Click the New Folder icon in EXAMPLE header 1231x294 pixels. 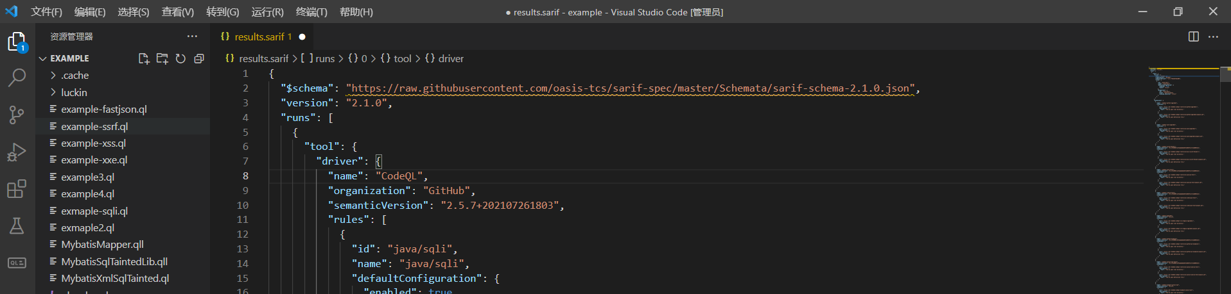(x=162, y=58)
